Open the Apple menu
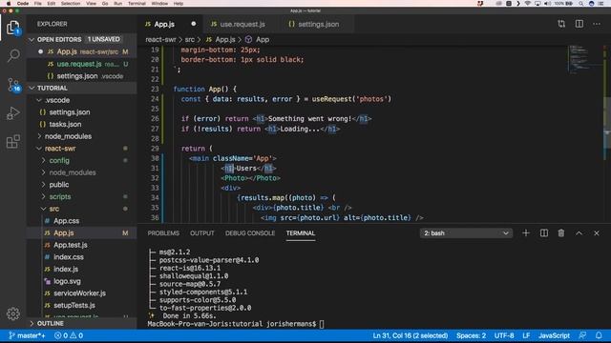 [x=9, y=3]
